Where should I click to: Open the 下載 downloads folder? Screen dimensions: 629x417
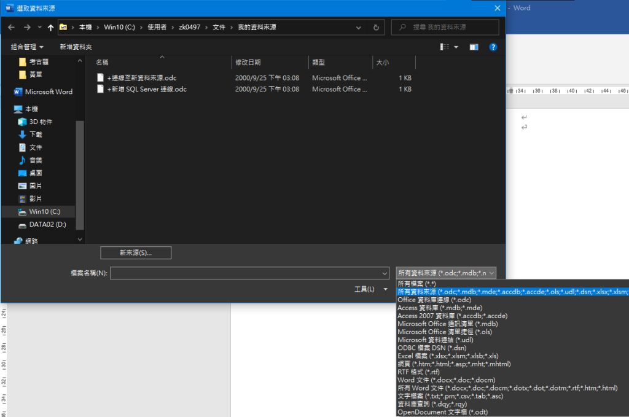pos(36,134)
